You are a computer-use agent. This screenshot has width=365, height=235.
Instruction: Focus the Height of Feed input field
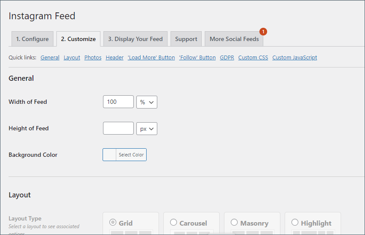118,128
